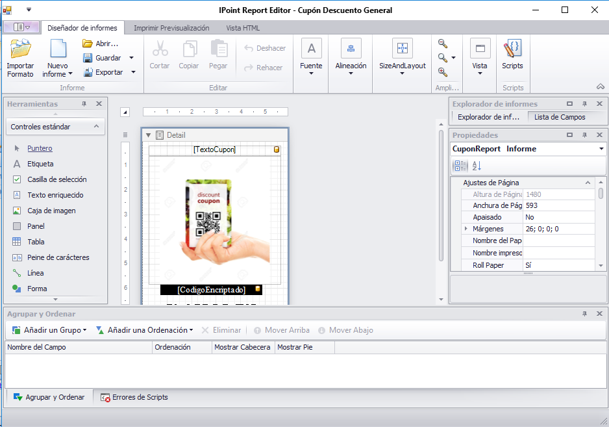The height and width of the screenshot is (427, 609).
Task: Edit the Anchura de Página value
Action: [x=558, y=205]
